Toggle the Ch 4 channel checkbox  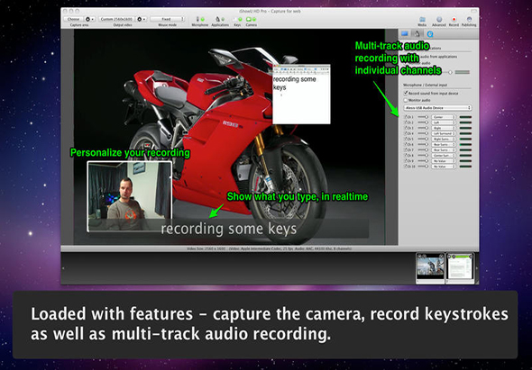pyautogui.click(x=406, y=133)
